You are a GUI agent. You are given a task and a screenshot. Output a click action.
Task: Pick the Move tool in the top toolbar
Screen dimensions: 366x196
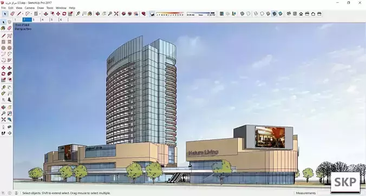point(58,14)
